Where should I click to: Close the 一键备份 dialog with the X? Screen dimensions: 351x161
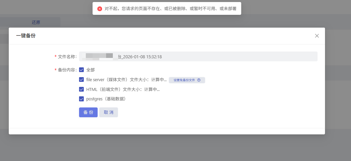pyautogui.click(x=317, y=36)
